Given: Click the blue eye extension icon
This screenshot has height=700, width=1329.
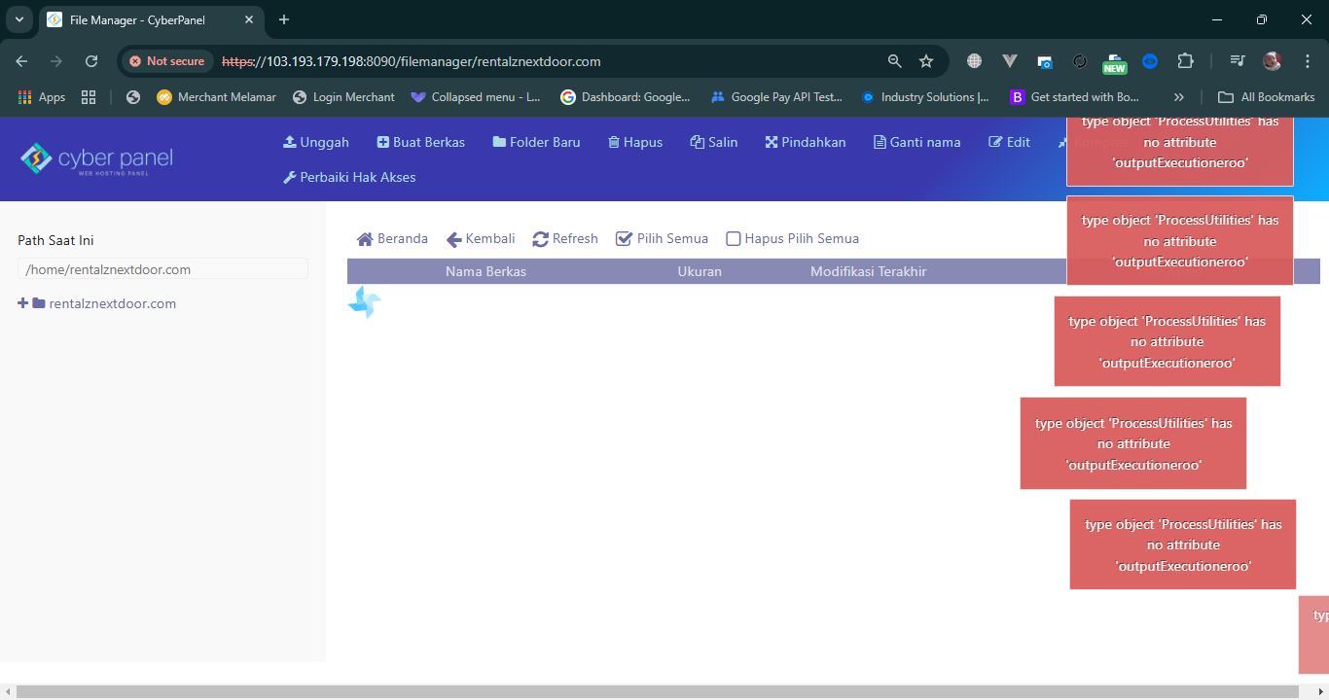Looking at the screenshot, I should click(1150, 61).
